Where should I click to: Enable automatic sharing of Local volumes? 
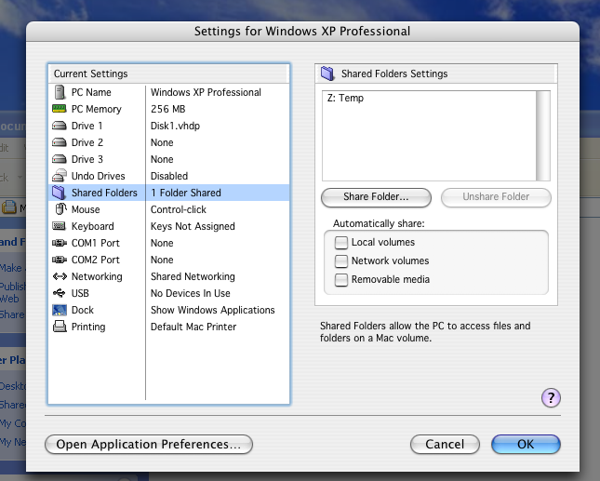click(x=341, y=243)
